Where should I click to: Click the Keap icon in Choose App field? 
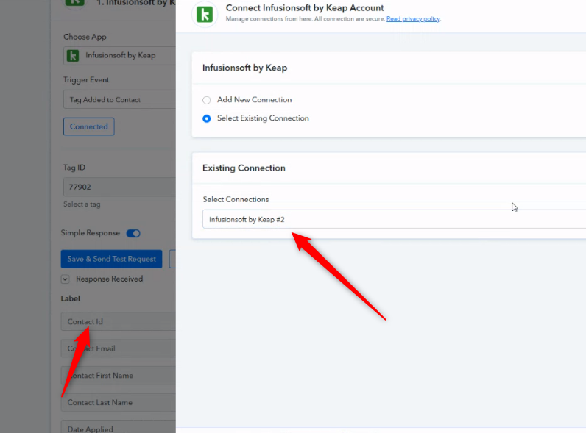click(73, 56)
